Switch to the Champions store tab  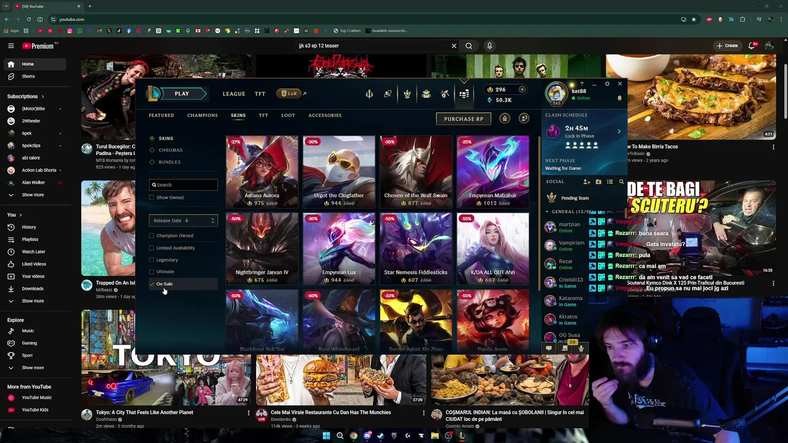pos(203,115)
